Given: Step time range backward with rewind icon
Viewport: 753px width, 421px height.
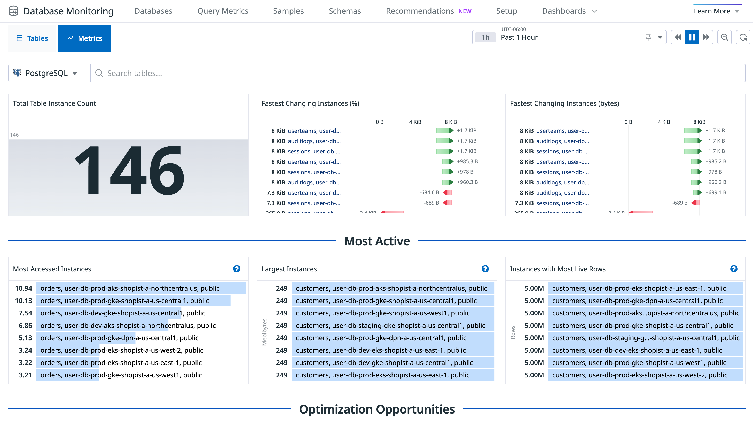Looking at the screenshot, I should 678,37.
